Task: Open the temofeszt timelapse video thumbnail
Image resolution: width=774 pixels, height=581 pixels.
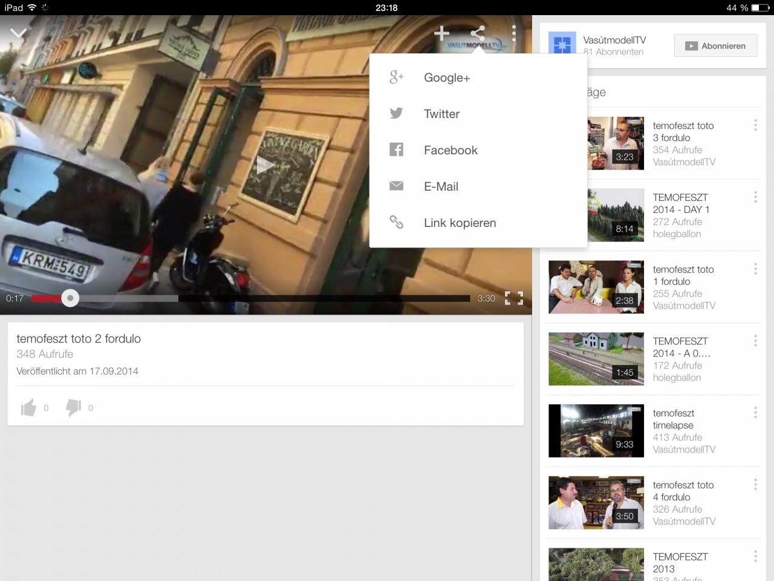Action: click(x=596, y=431)
